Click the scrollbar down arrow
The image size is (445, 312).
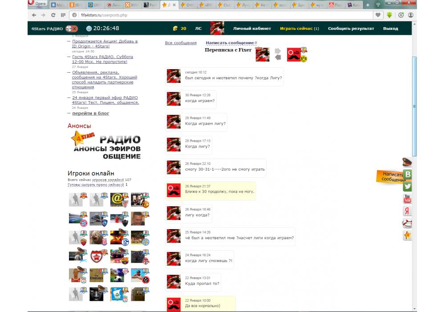pyautogui.click(x=414, y=309)
